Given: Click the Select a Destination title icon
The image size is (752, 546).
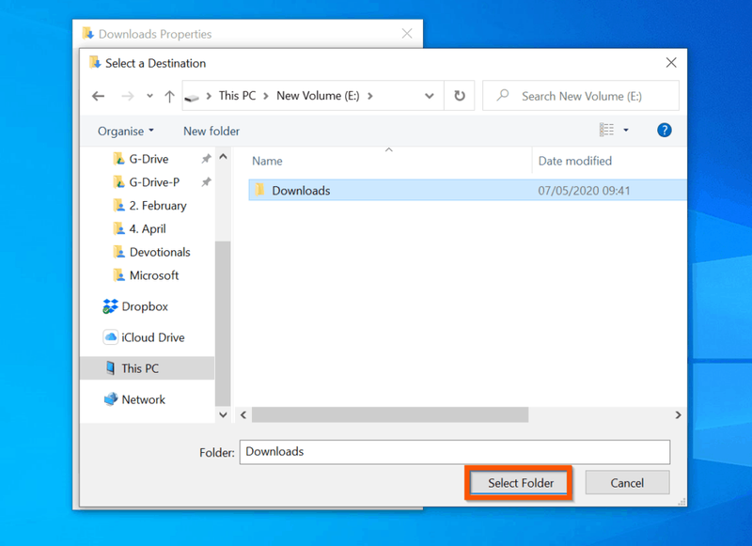Looking at the screenshot, I should [x=95, y=62].
